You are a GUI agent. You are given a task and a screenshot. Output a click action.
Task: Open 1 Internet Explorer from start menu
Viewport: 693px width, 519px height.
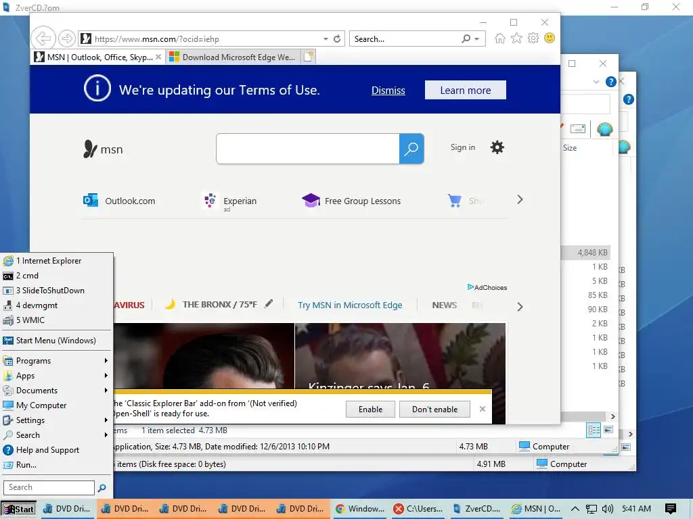click(x=57, y=261)
